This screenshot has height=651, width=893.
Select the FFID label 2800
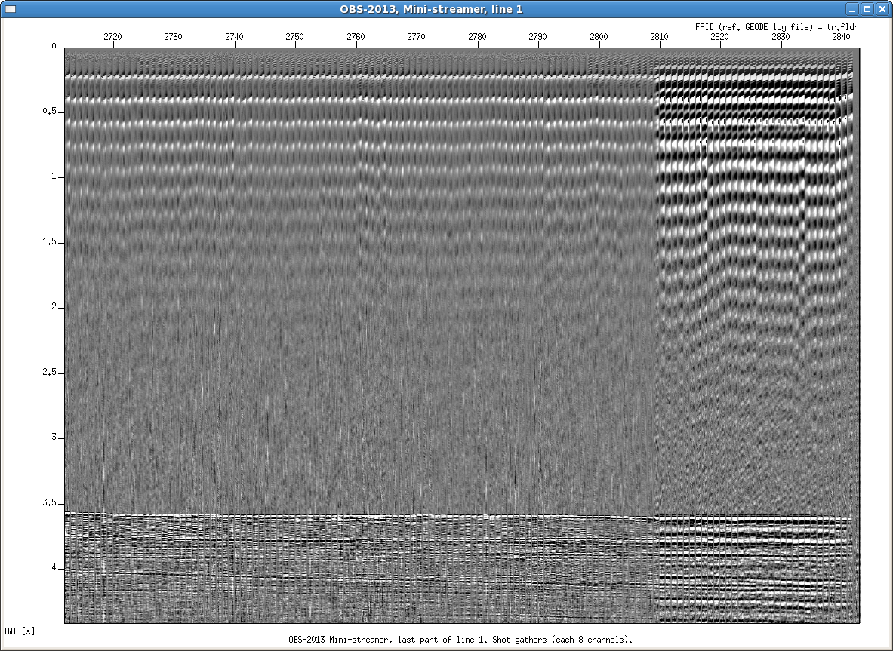599,36
